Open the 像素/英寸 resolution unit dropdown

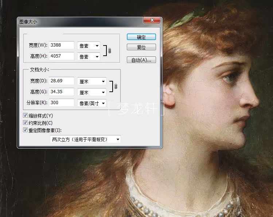(x=92, y=103)
